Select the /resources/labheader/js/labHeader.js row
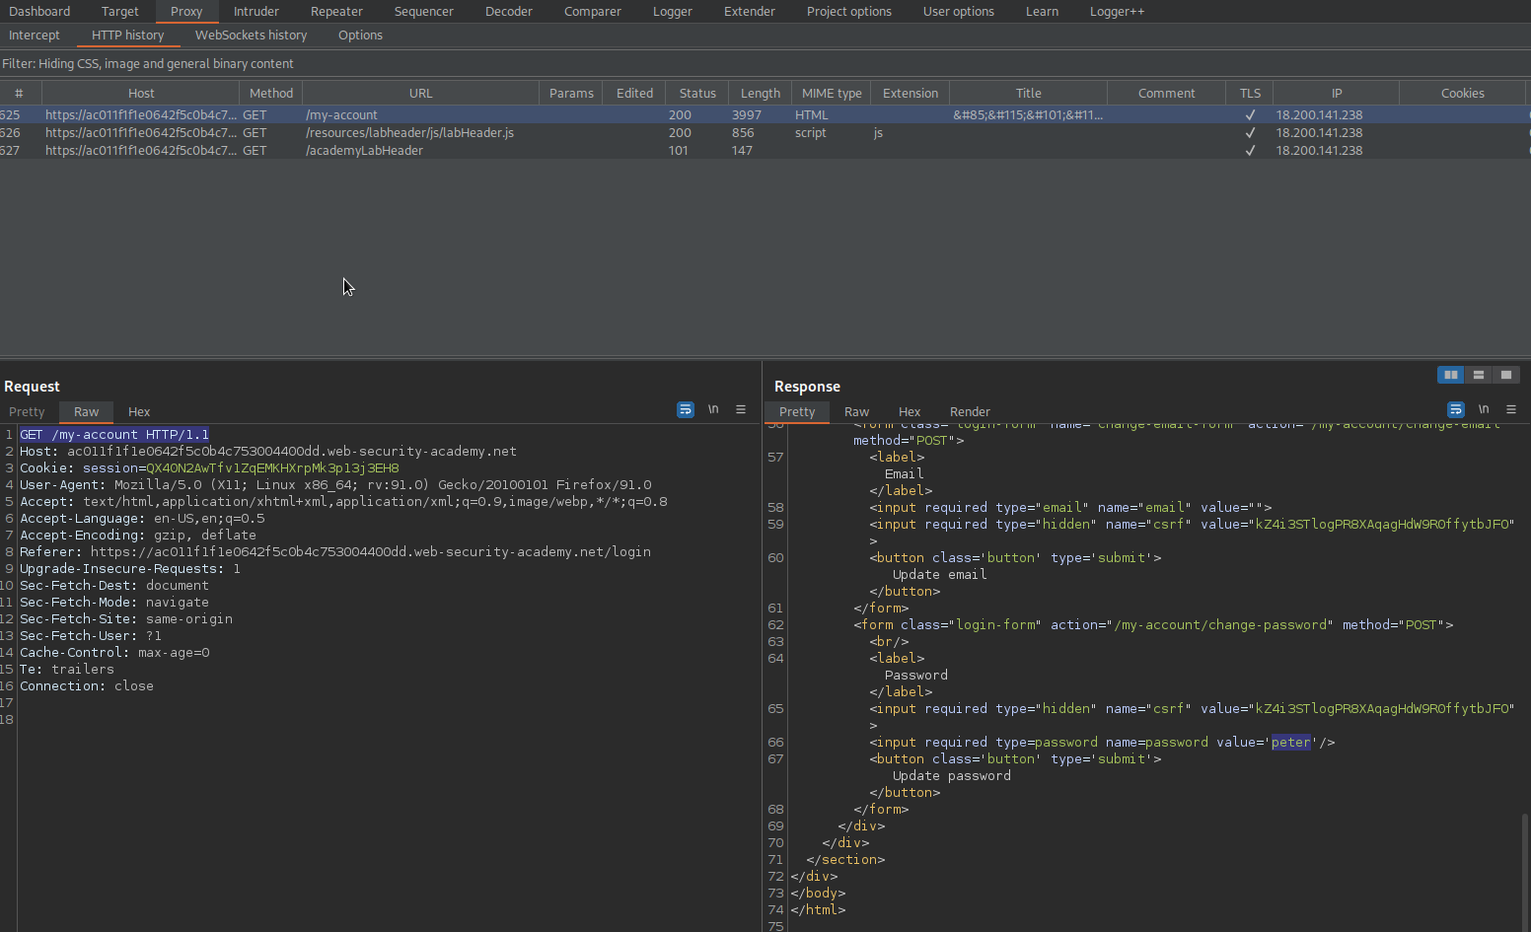The image size is (1531, 932). tap(765, 133)
